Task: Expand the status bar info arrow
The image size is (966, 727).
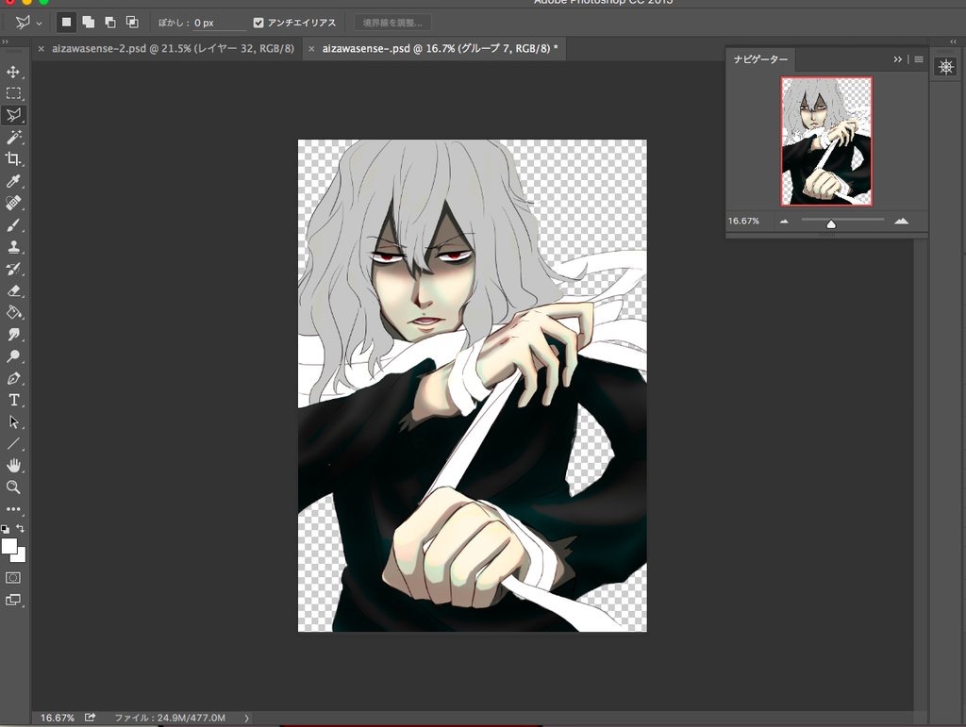Action: coord(247,718)
